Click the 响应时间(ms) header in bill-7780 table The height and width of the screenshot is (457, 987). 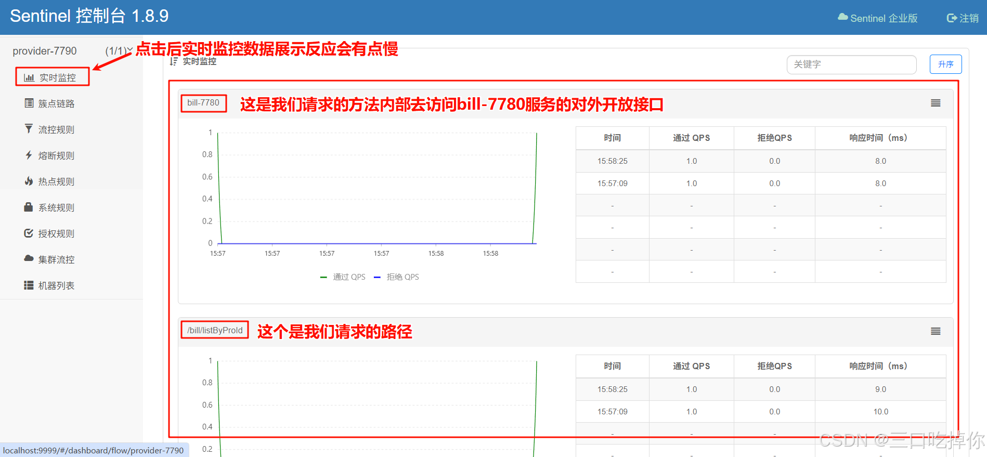[880, 138]
